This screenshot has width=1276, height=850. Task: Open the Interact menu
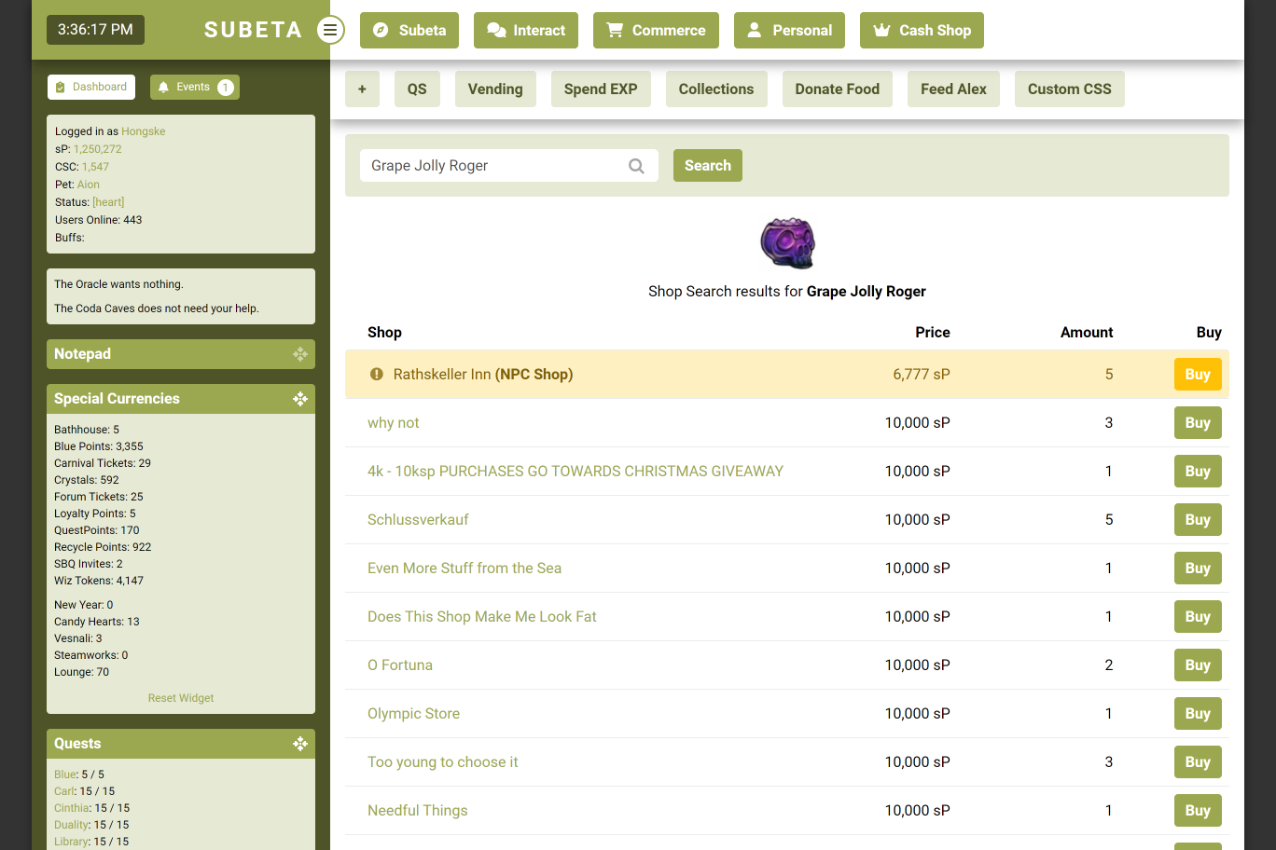[x=526, y=31]
